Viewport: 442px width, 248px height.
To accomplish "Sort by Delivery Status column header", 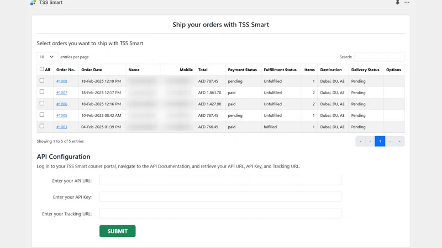I will tap(365, 70).
